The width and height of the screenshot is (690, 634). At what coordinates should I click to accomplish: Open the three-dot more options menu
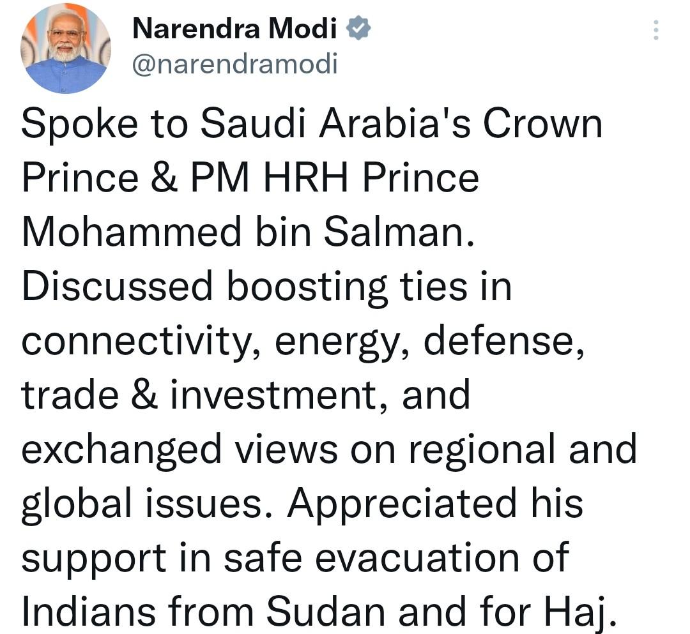pyautogui.click(x=655, y=30)
